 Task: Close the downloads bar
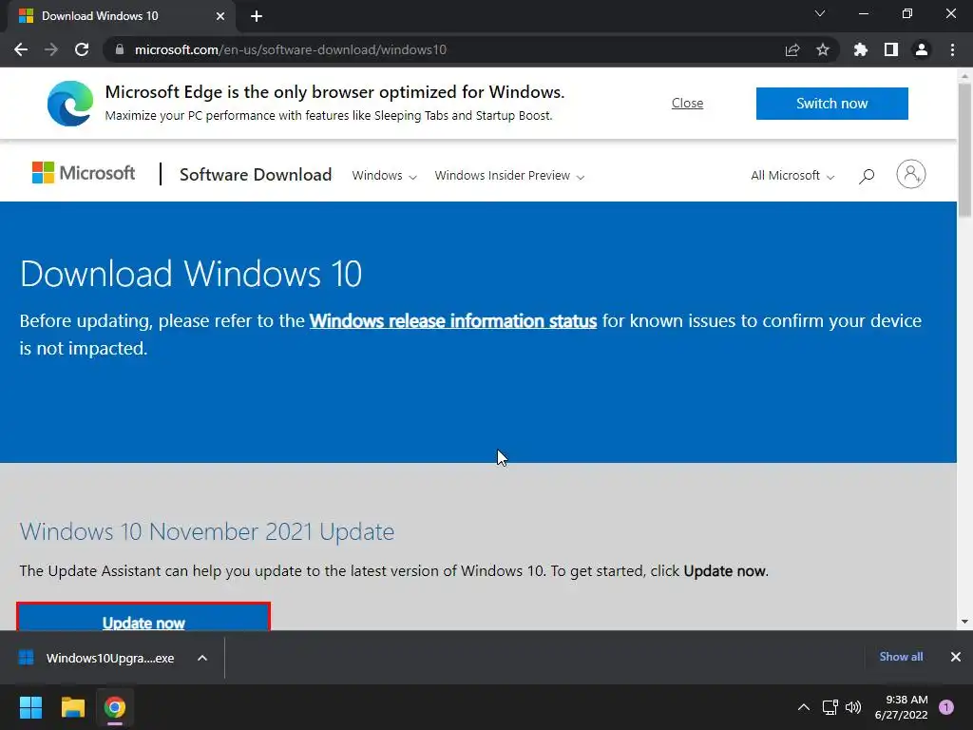pos(956,657)
